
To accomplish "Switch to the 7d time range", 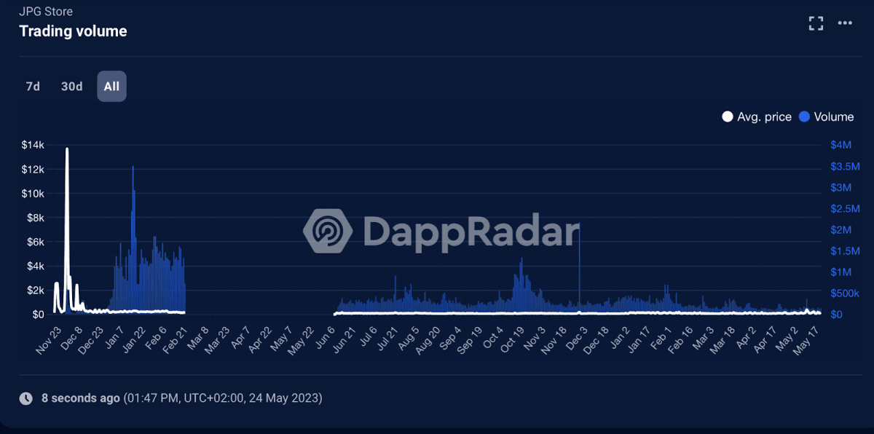I will [x=32, y=86].
